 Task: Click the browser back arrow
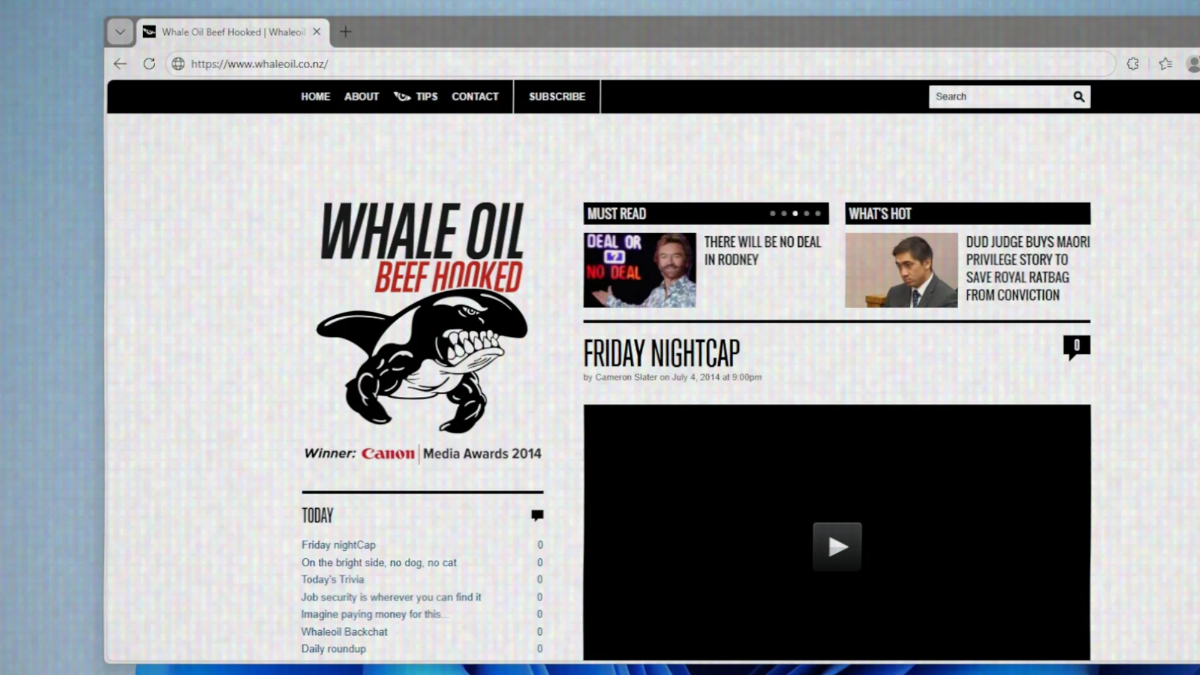[x=120, y=64]
